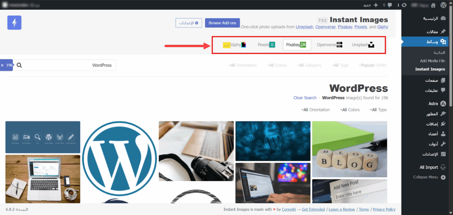Open the Giphy link in the subtitle
Image resolution: width=453 pixels, height=215 pixels.
(383, 27)
